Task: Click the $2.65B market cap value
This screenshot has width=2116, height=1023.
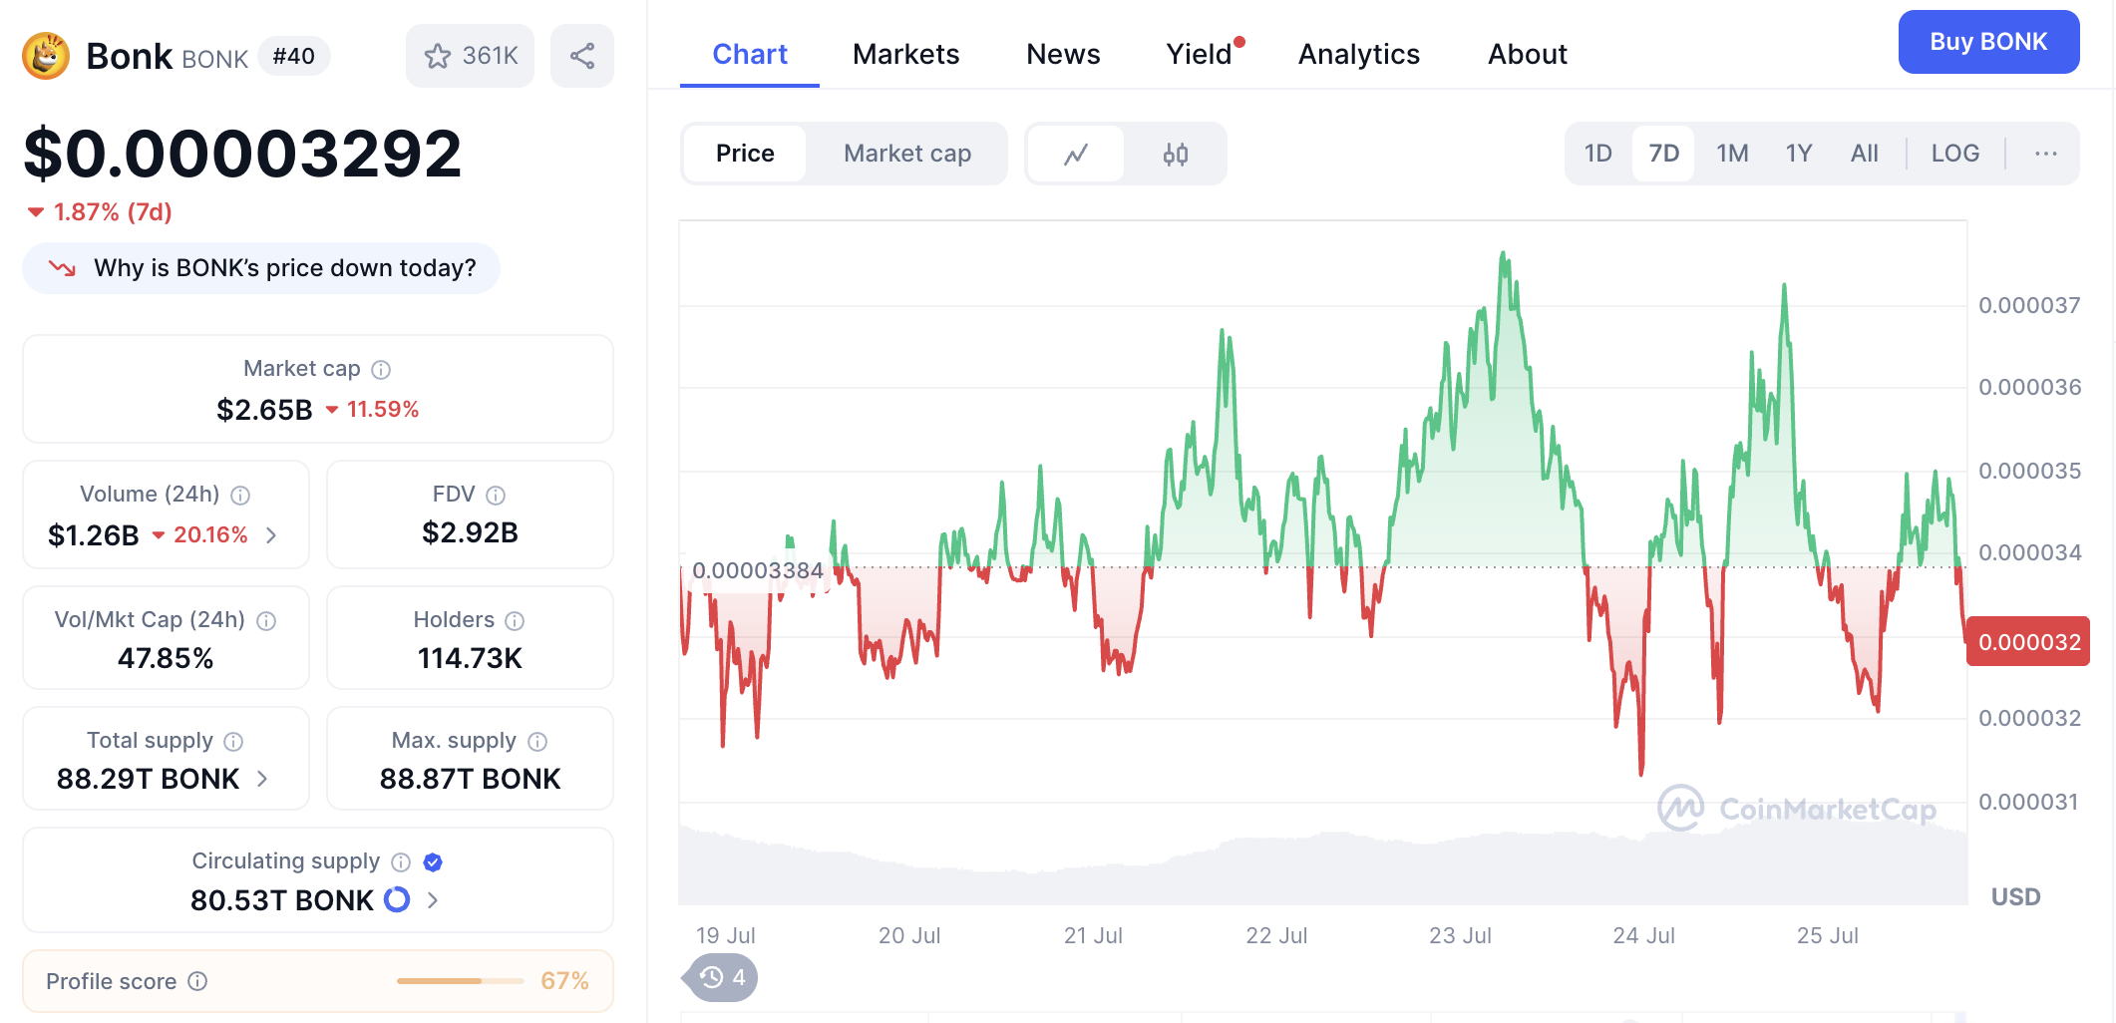Action: point(264,410)
